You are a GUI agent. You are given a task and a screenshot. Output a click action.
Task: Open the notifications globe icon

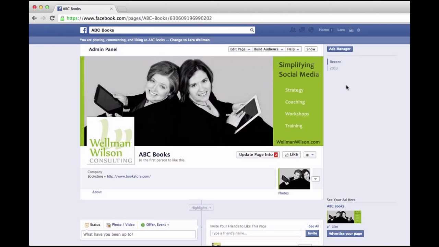click(x=311, y=30)
